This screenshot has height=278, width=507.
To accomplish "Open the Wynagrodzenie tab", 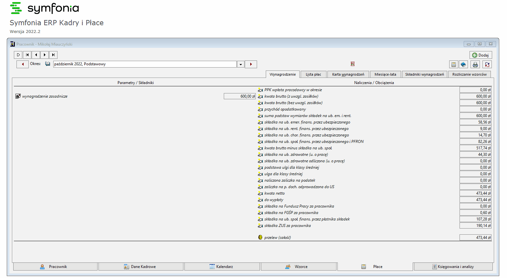I will [283, 74].
